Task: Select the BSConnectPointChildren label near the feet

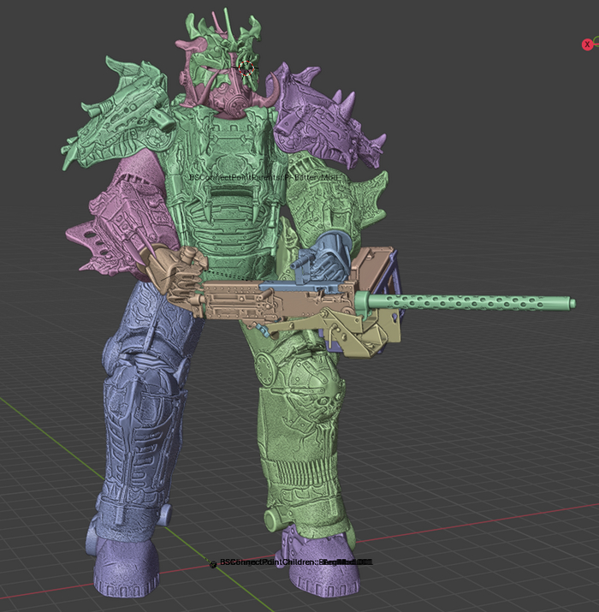Action: point(291,562)
